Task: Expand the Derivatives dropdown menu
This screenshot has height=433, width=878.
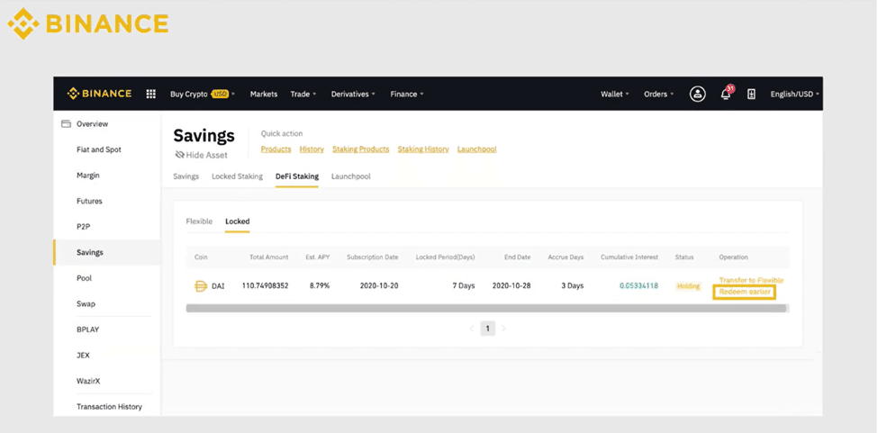Action: (353, 94)
